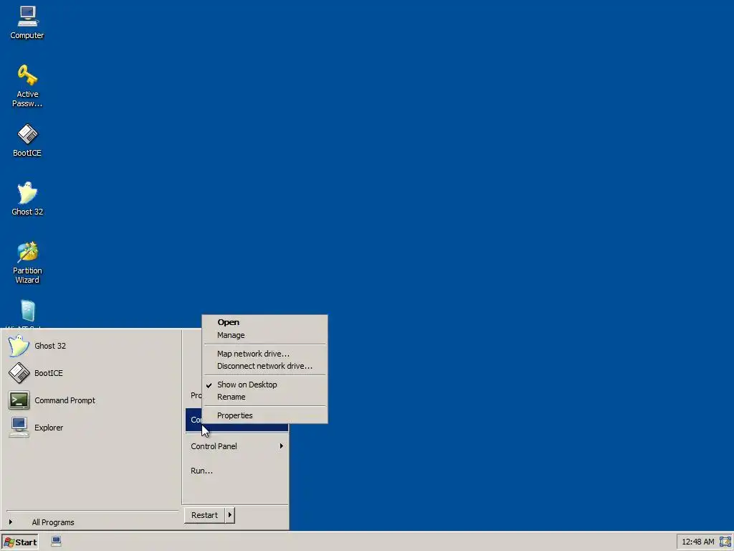Click the BootICE label in Start menu
Screen dimensions: 734x551
click(x=48, y=373)
